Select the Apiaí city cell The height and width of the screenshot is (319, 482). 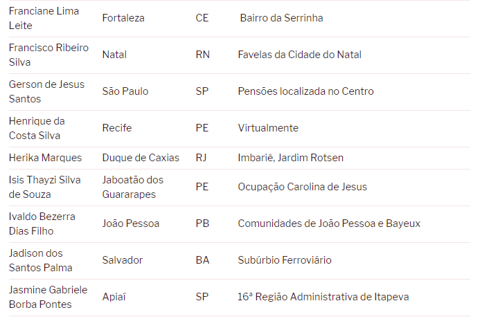(x=114, y=297)
